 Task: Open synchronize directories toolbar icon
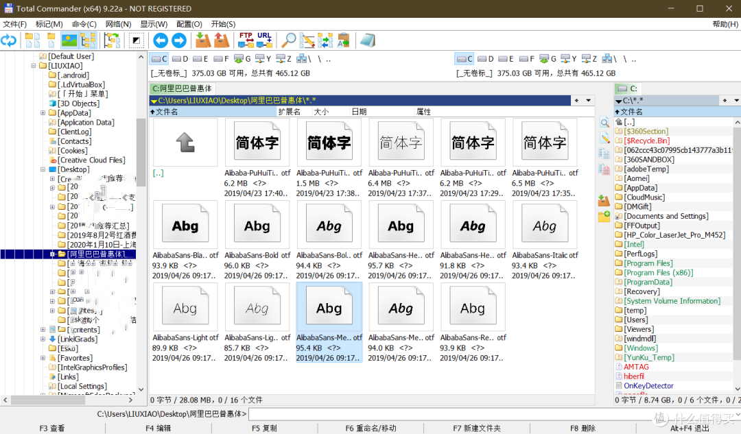click(325, 40)
